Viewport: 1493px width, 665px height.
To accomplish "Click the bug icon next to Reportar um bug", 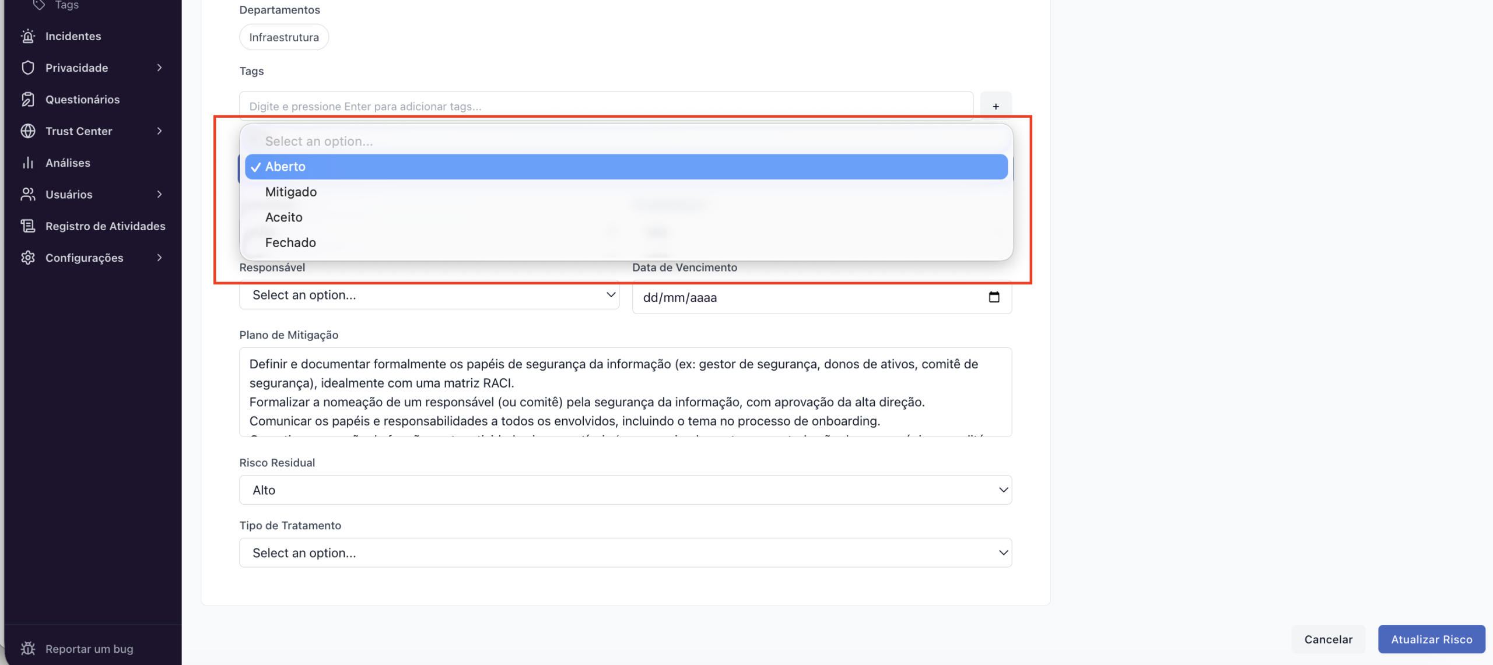I will click(28, 649).
